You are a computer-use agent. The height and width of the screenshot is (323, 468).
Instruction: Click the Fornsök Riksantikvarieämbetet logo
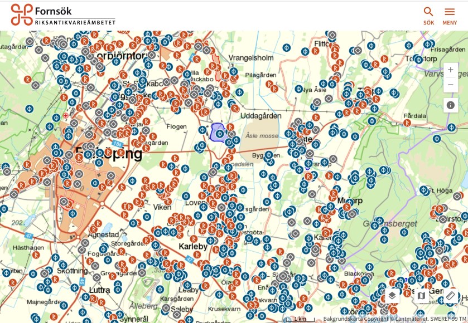click(x=63, y=15)
